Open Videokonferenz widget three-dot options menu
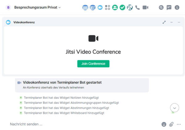Screen dimensions: 185x130 coord(179,22)
